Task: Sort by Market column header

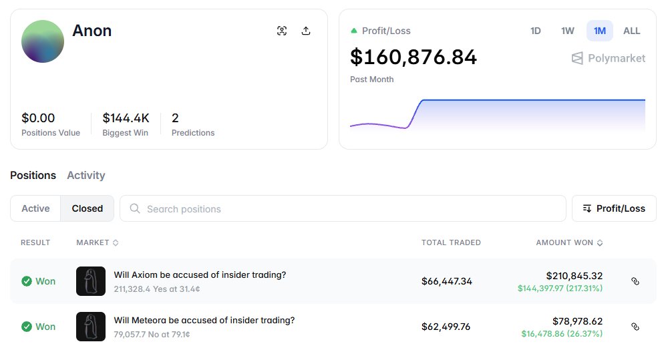Action: click(x=98, y=242)
